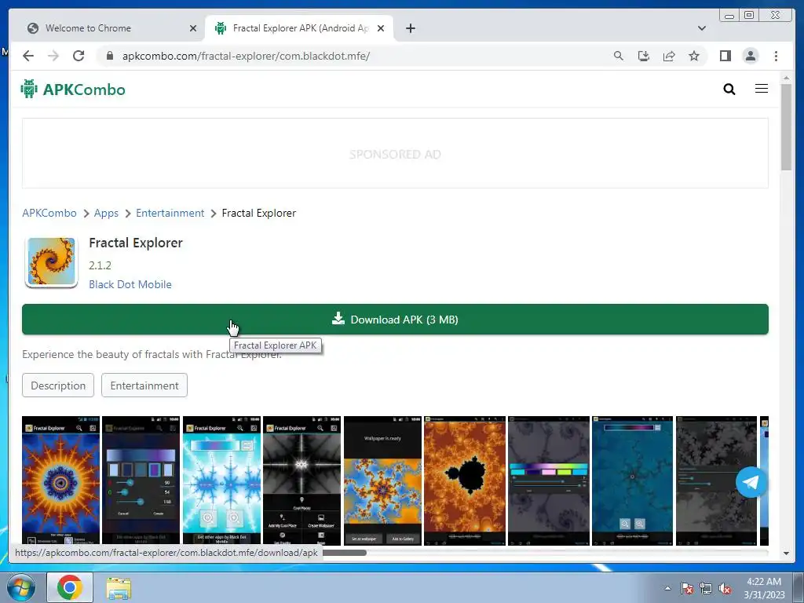Click the scroll down arrow
The image size is (804, 603).
(786, 554)
